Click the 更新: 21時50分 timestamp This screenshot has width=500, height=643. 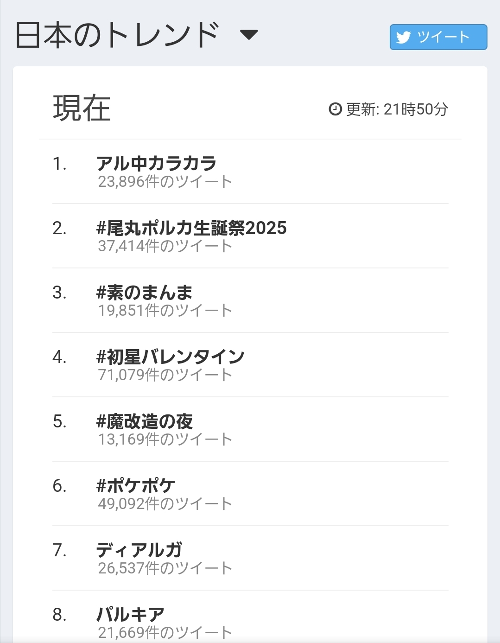tap(397, 109)
